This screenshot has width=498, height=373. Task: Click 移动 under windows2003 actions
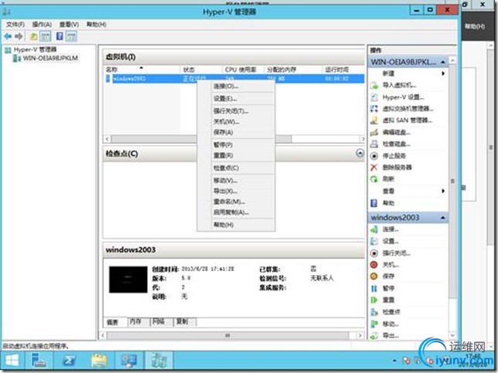coord(391,324)
